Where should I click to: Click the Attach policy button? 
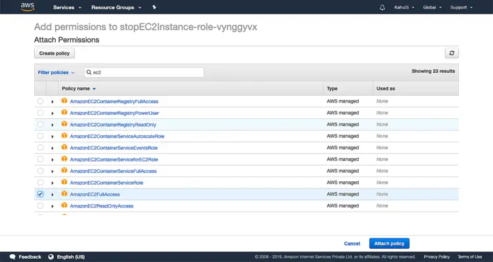tap(389, 244)
